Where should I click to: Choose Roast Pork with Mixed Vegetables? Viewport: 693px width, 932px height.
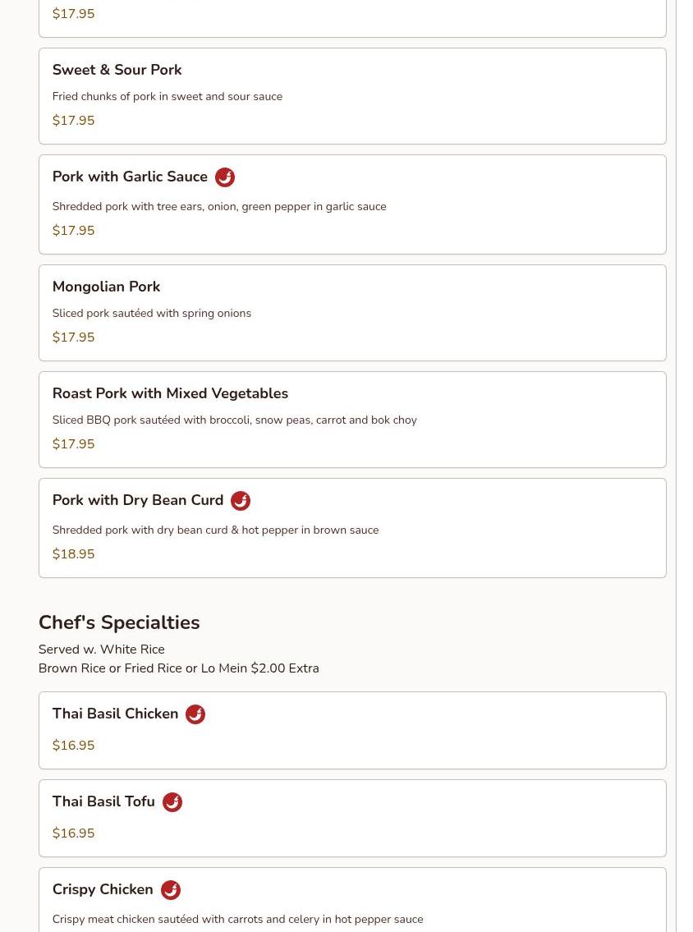coord(170,394)
